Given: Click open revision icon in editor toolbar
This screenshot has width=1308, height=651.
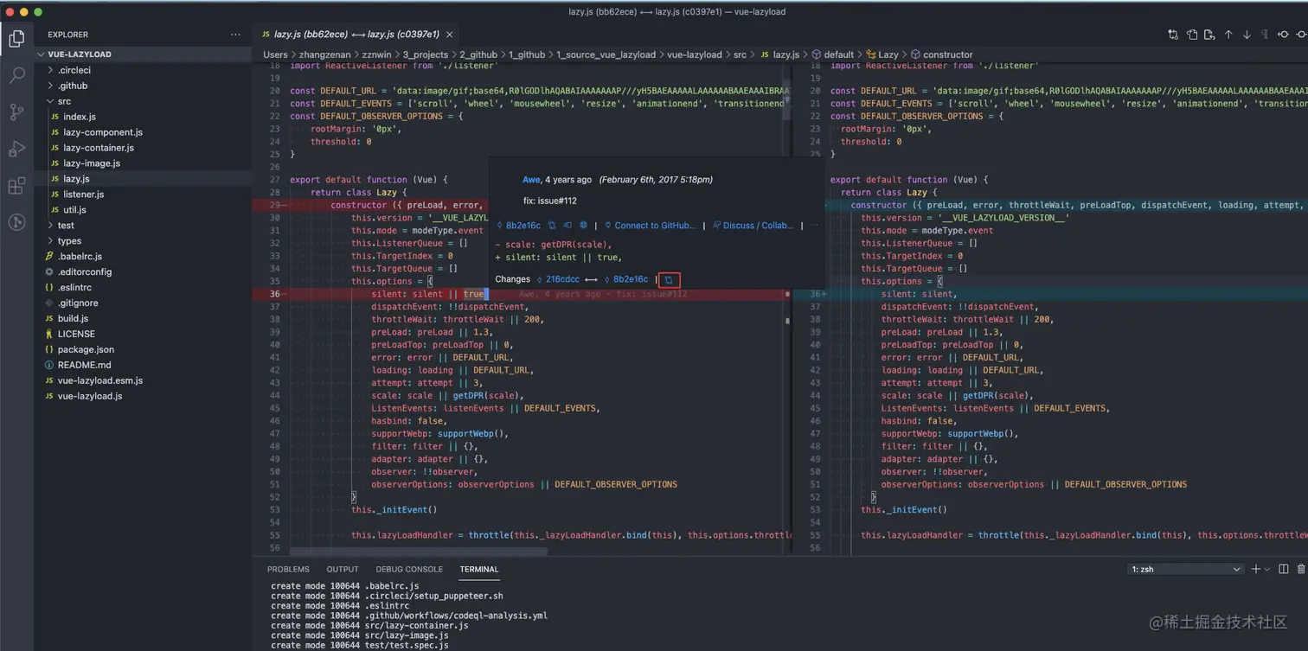Looking at the screenshot, I should 1210,35.
